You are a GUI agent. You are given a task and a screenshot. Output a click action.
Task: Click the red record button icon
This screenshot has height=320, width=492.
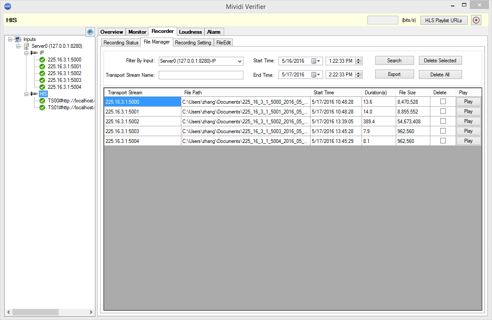[476, 20]
